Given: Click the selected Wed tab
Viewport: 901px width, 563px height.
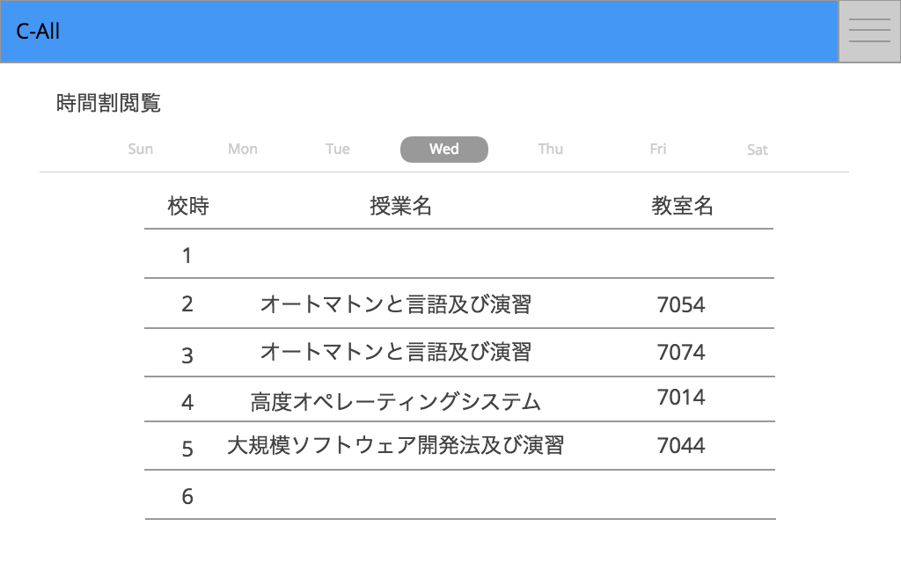Looking at the screenshot, I should tap(444, 150).
